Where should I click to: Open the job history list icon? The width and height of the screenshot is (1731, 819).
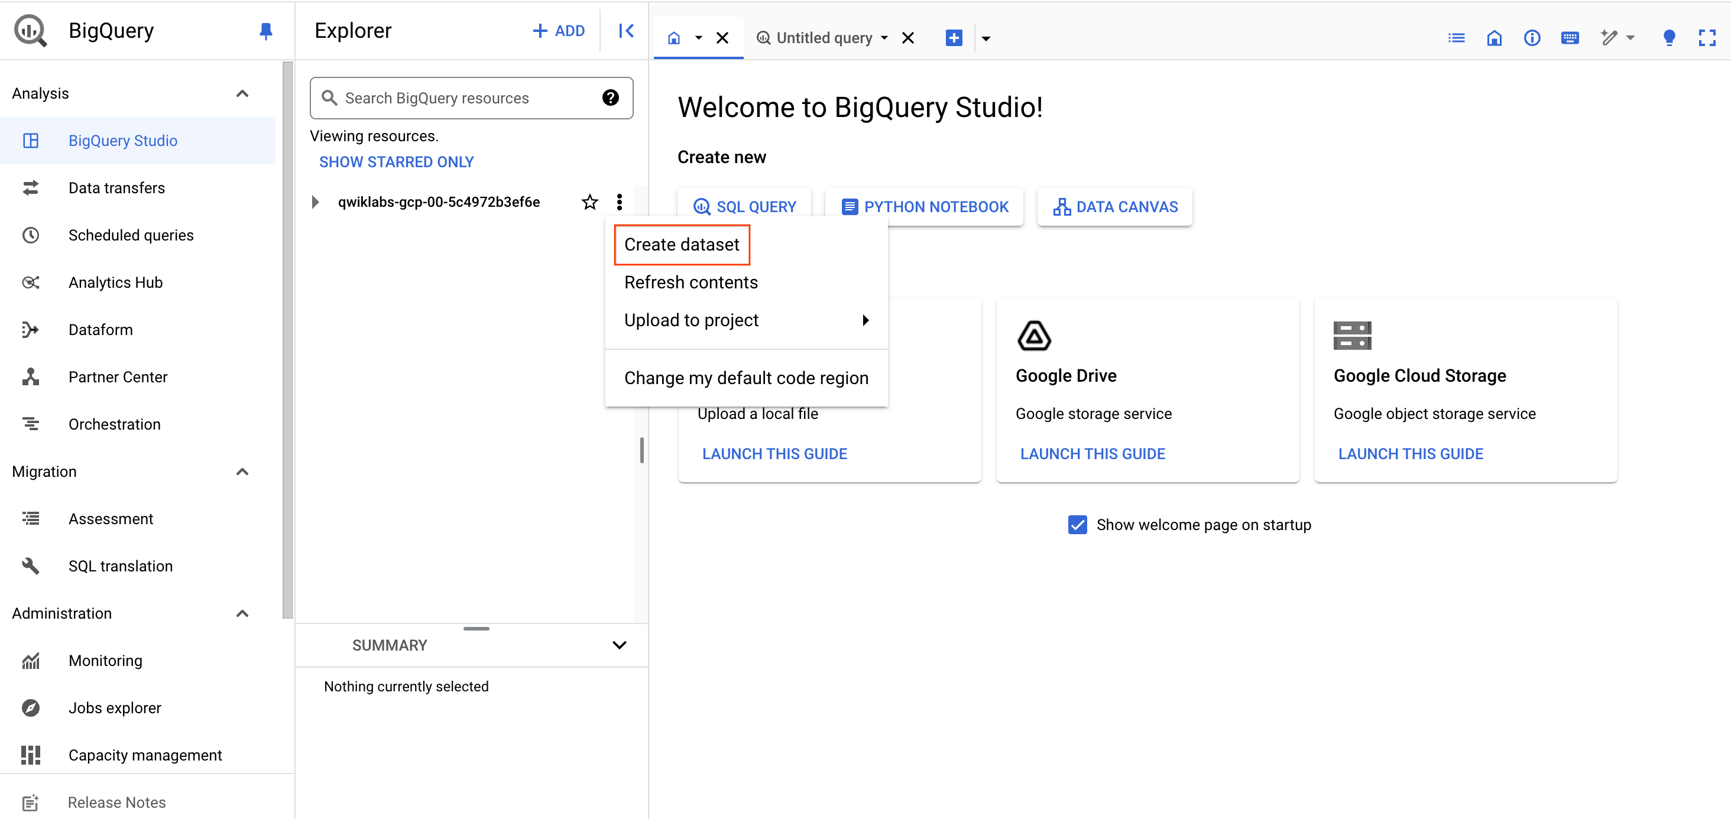click(x=1456, y=38)
